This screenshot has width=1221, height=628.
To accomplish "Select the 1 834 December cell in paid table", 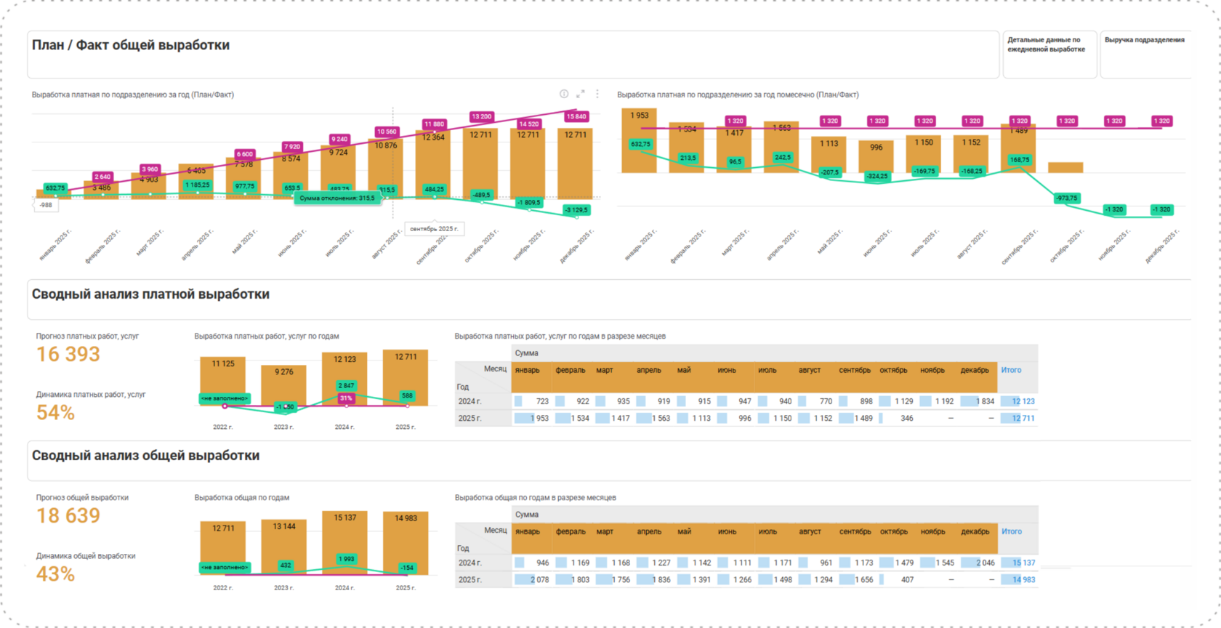I will pos(977,401).
